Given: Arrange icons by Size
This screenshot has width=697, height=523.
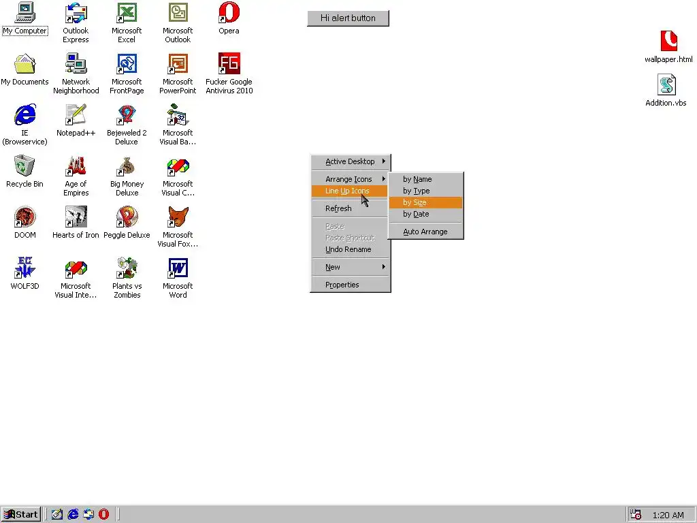Looking at the screenshot, I should [x=426, y=202].
